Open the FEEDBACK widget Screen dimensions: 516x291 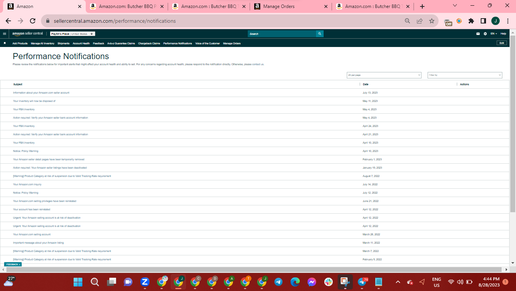pyautogui.click(x=12, y=264)
